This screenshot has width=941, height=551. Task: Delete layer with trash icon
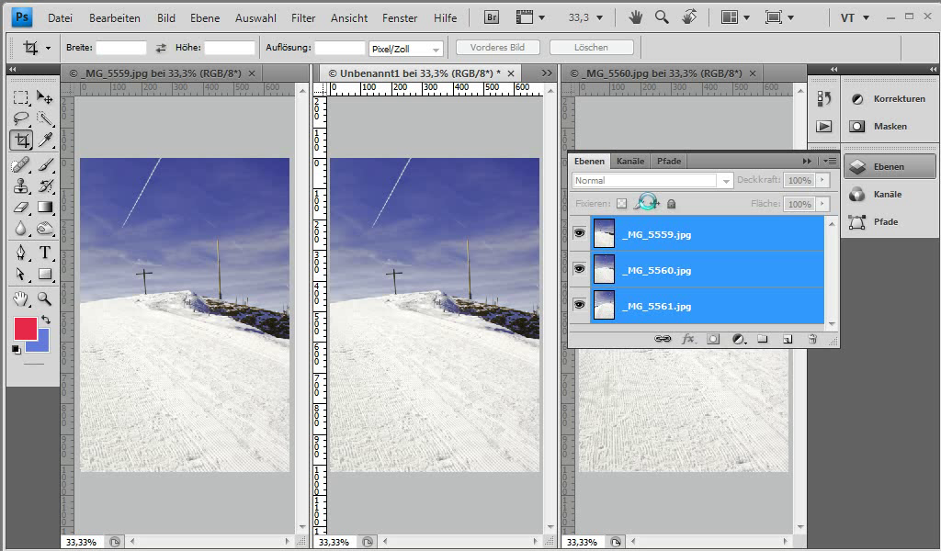point(812,340)
